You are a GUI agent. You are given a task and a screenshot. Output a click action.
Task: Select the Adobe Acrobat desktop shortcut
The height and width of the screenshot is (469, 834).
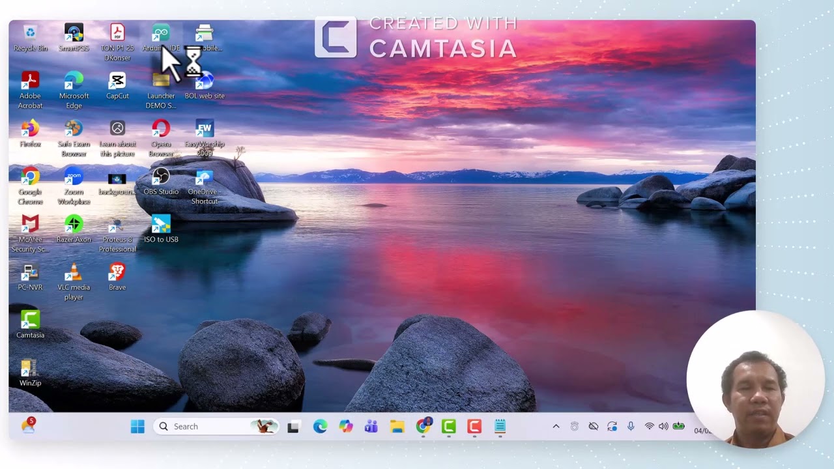(30, 91)
